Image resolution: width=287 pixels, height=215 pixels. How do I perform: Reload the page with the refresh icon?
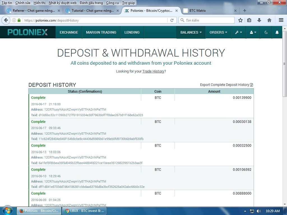click(172, 20)
